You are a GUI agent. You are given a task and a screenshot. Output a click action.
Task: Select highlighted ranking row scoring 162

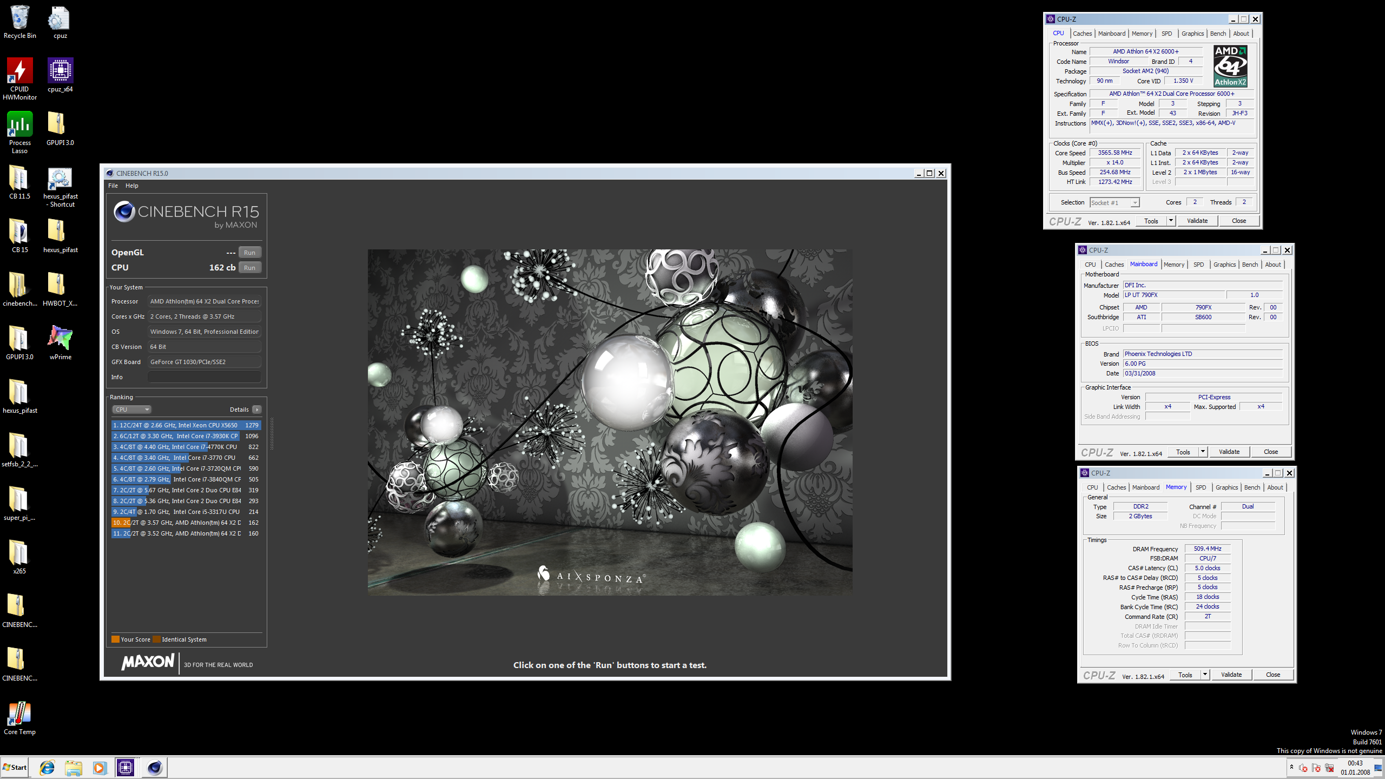pos(186,523)
